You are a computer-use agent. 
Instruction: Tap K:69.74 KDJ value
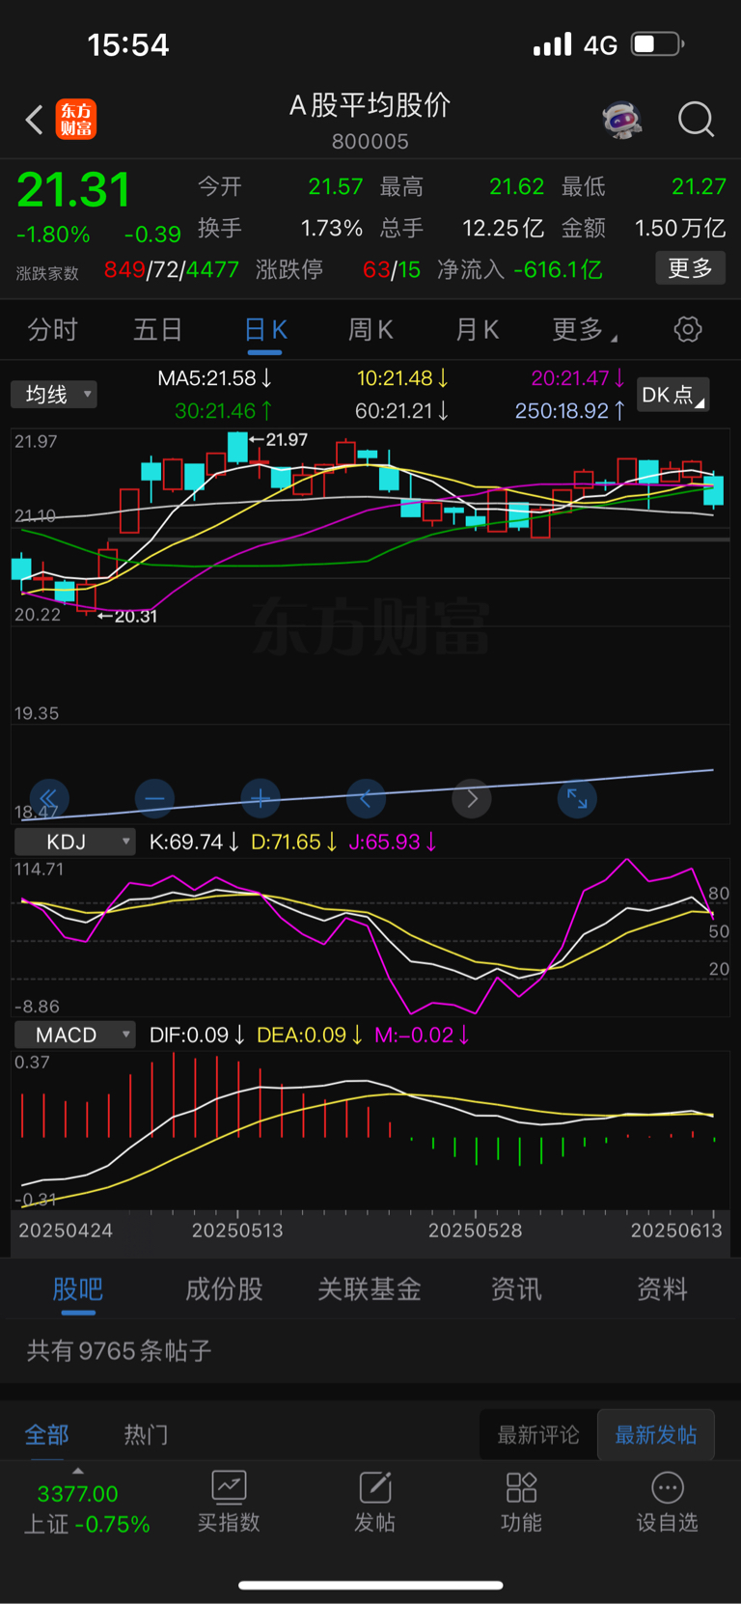[194, 842]
